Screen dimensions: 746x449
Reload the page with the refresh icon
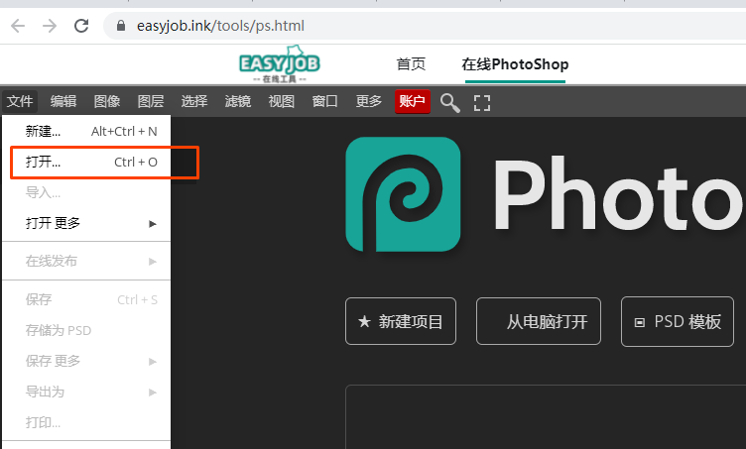81,26
